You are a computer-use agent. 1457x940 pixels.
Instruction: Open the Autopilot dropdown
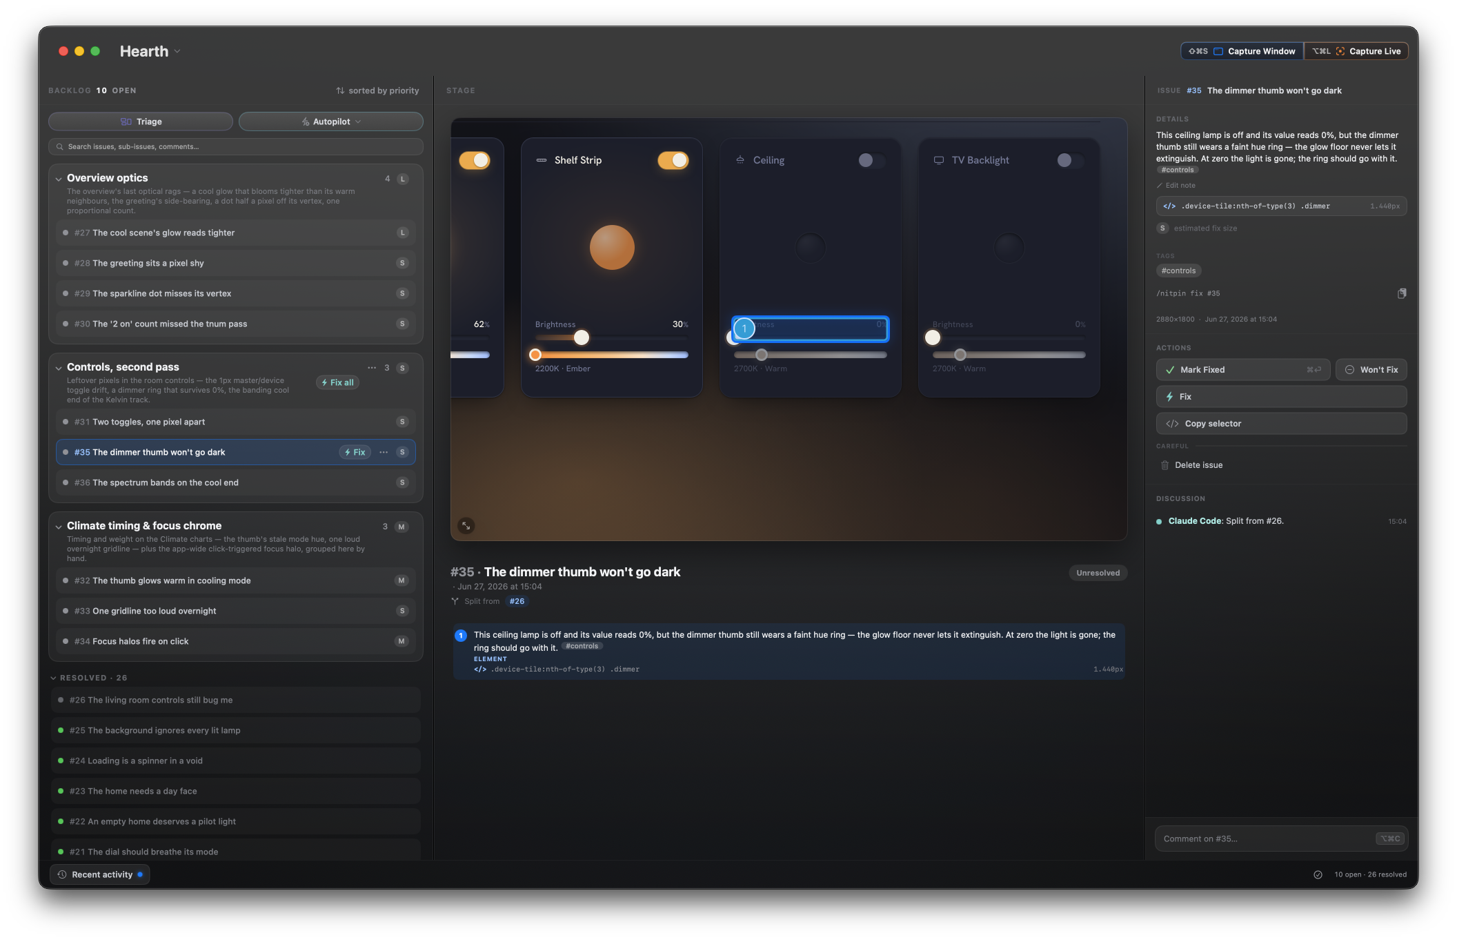(x=331, y=121)
